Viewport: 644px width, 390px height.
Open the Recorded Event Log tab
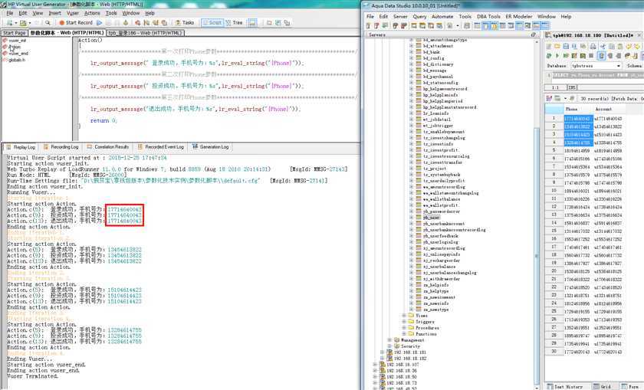[x=160, y=147]
